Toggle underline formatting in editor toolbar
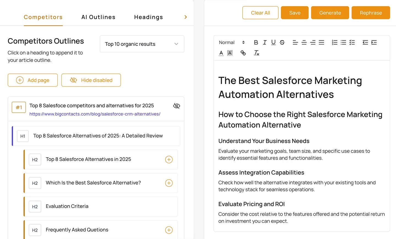This screenshot has width=396, height=239. [x=273, y=42]
